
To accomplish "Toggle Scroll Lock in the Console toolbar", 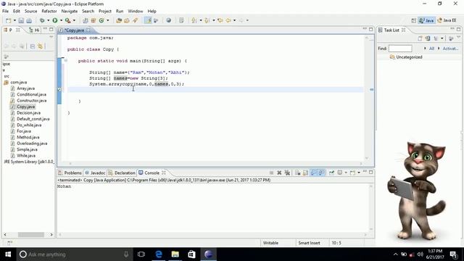I will (x=305, y=173).
